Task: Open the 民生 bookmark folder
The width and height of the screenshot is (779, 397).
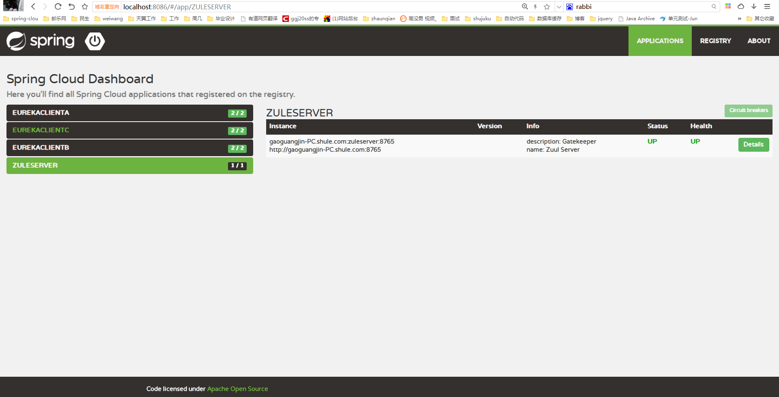Action: click(x=80, y=19)
